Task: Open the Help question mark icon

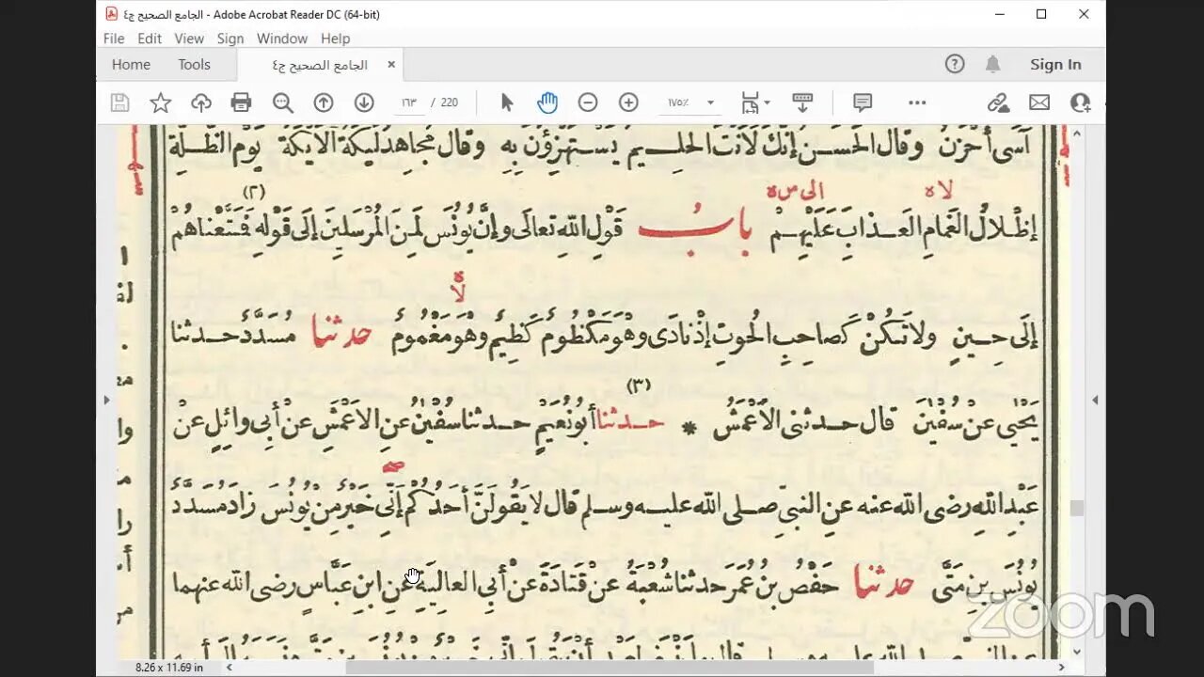Action: pyautogui.click(x=955, y=64)
